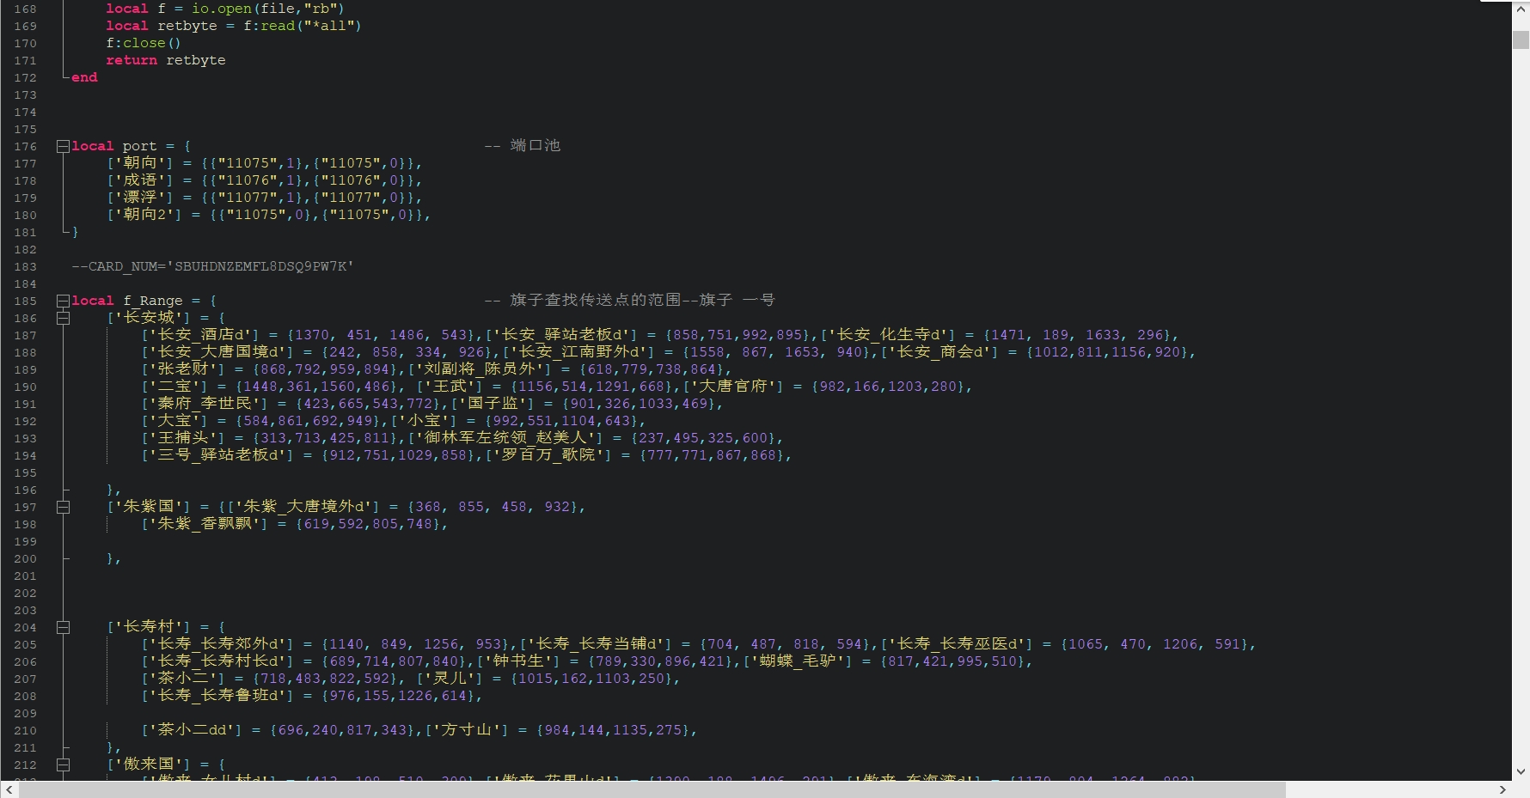
Task: Click the 'io.open' call on line 168
Action: [x=222, y=9]
